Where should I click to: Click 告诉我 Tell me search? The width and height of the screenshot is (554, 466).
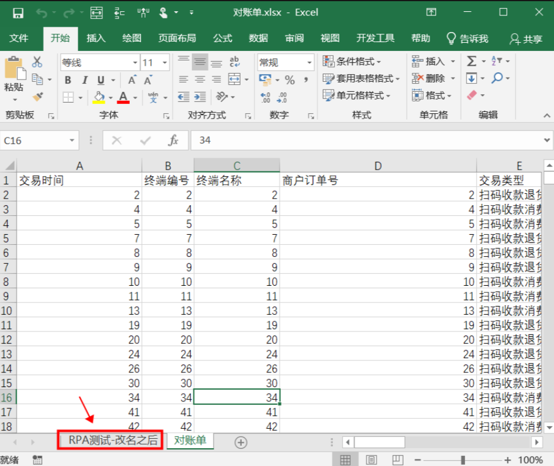(467, 39)
